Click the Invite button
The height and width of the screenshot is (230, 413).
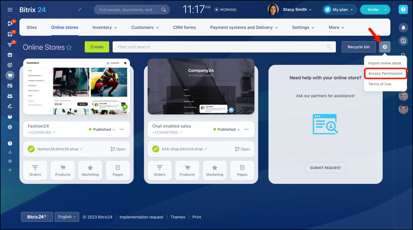373,10
